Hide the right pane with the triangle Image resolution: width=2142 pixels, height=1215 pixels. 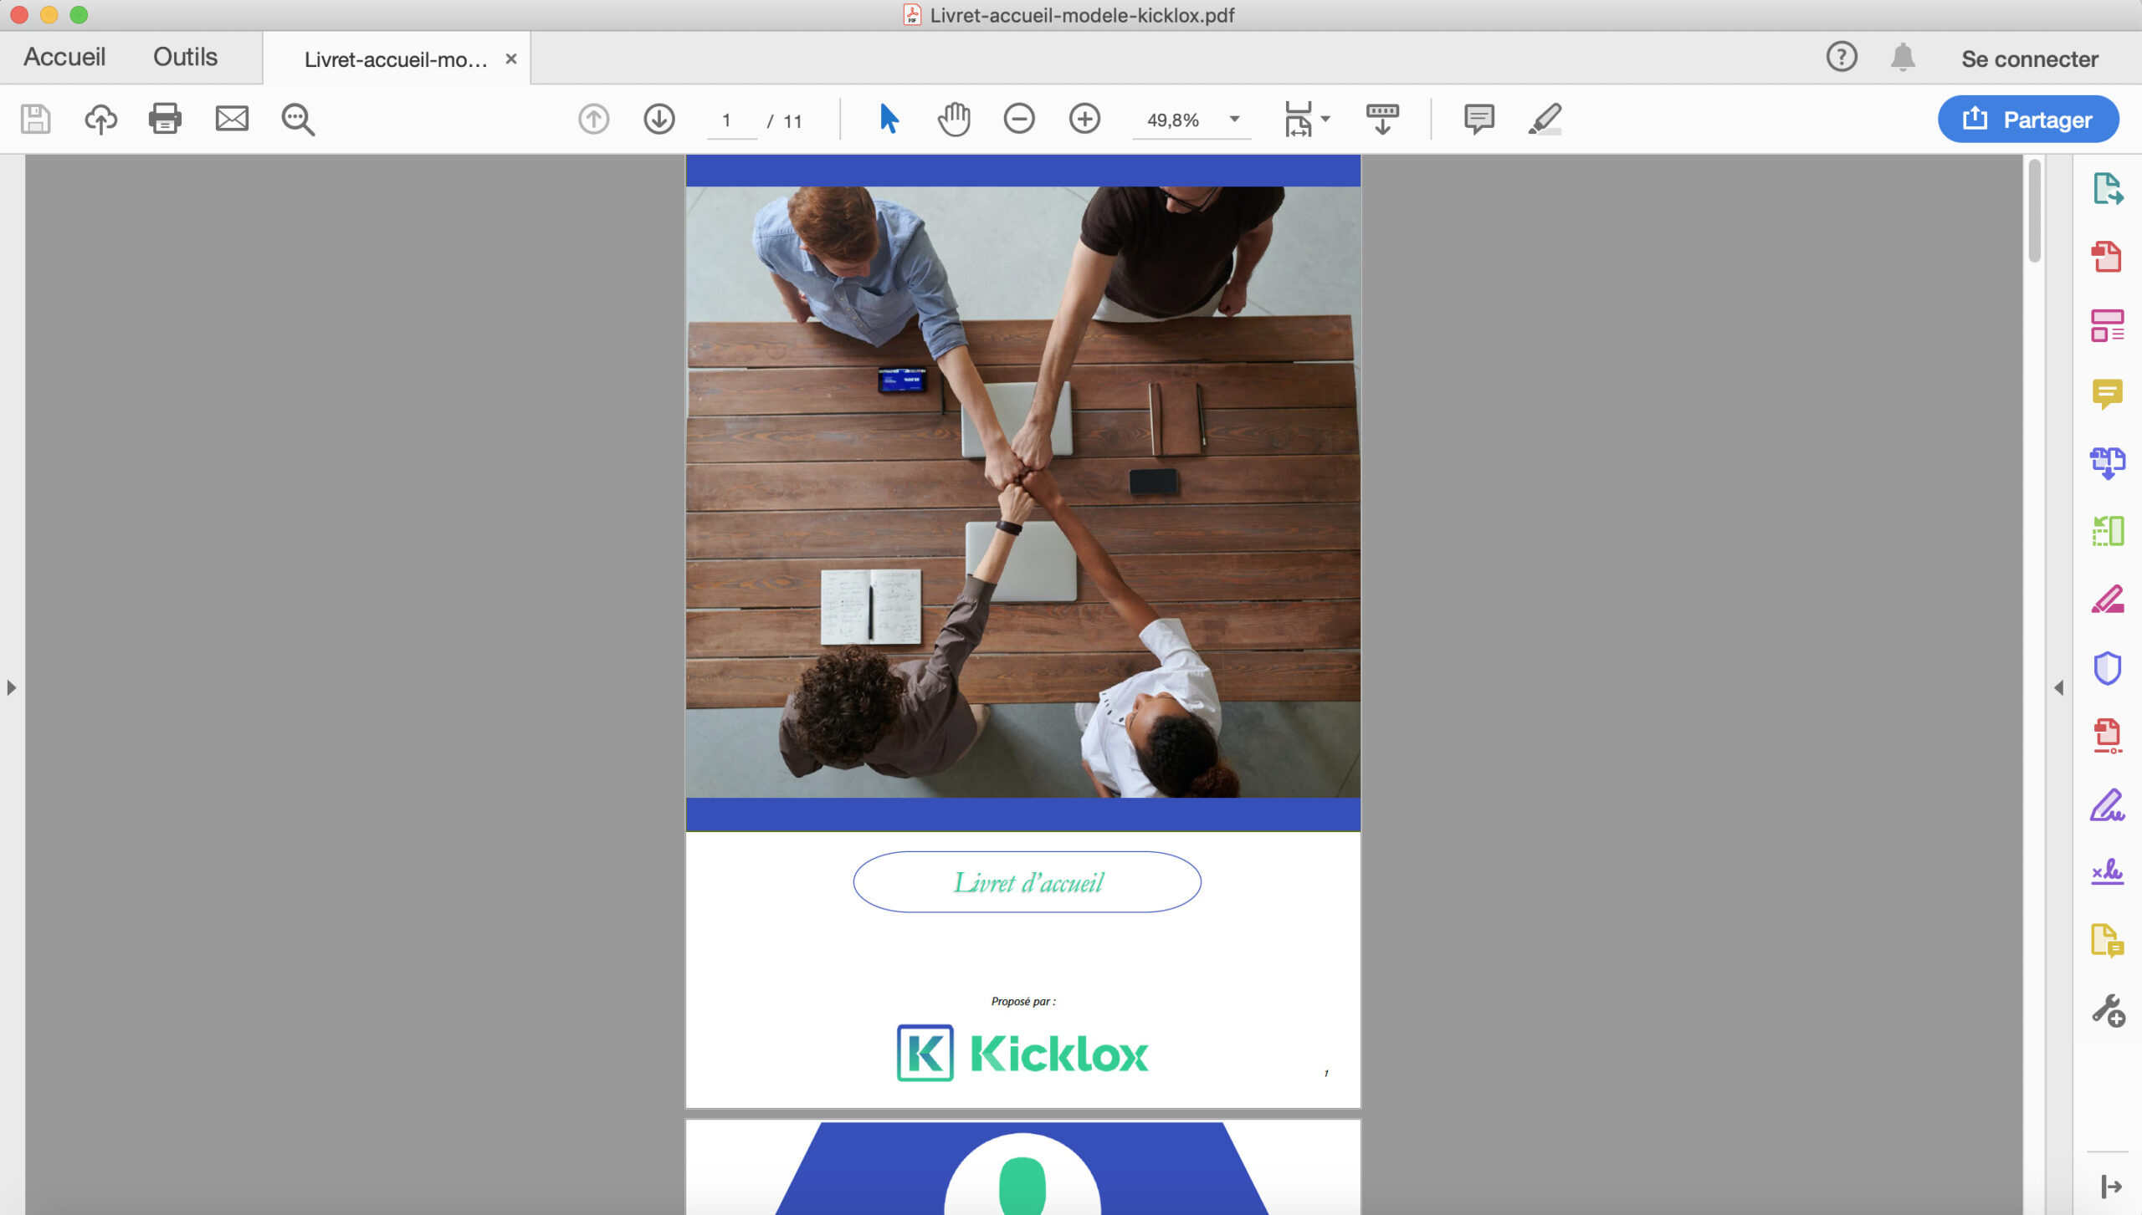tap(2058, 687)
